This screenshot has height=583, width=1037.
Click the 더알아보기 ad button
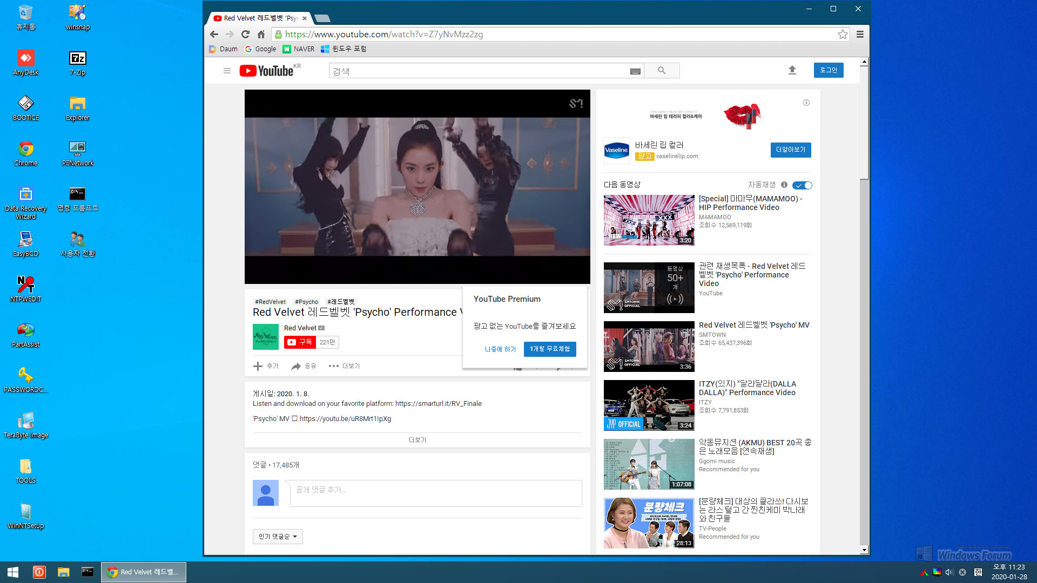tap(791, 150)
